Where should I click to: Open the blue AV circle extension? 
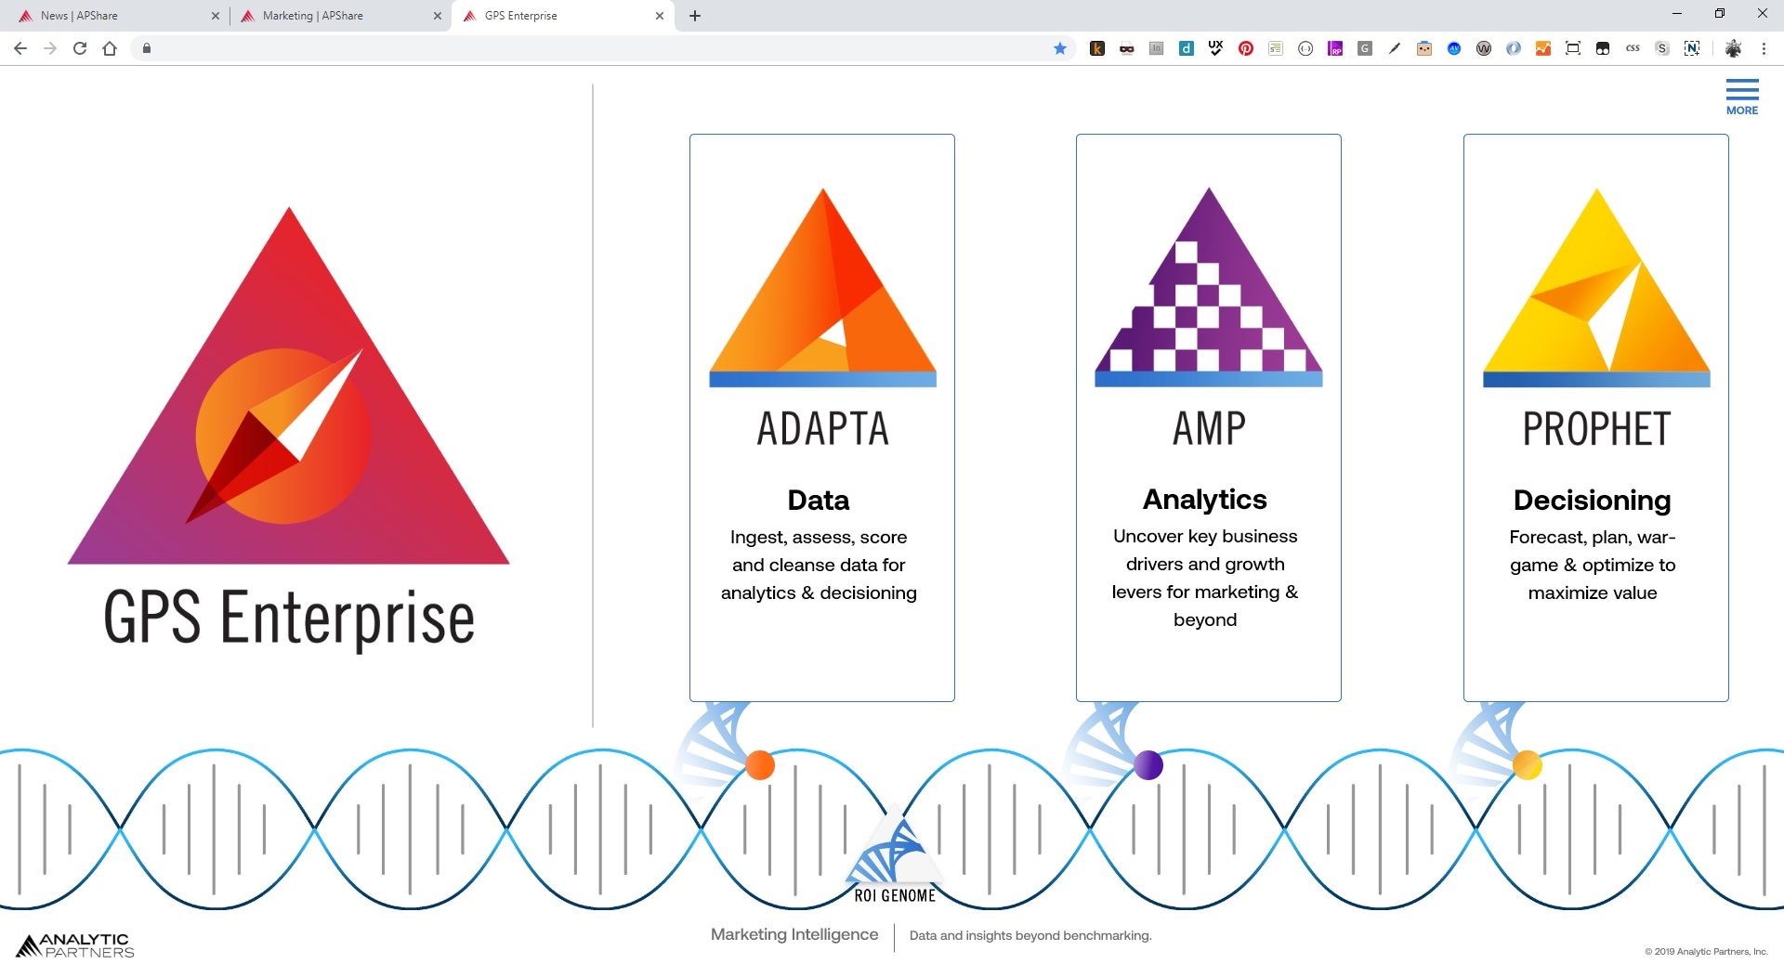coord(1454,48)
